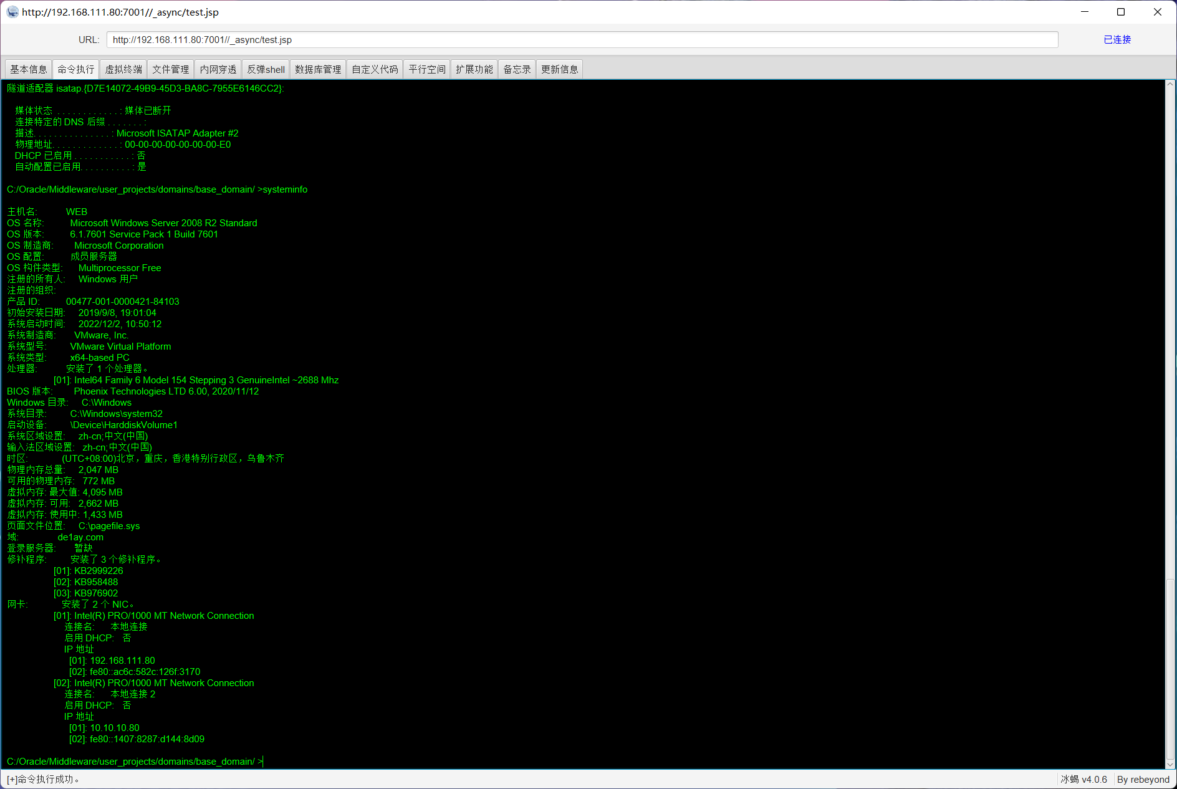The width and height of the screenshot is (1177, 789).
Task: Click the command prompt input line at bottom
Action: pos(135,762)
